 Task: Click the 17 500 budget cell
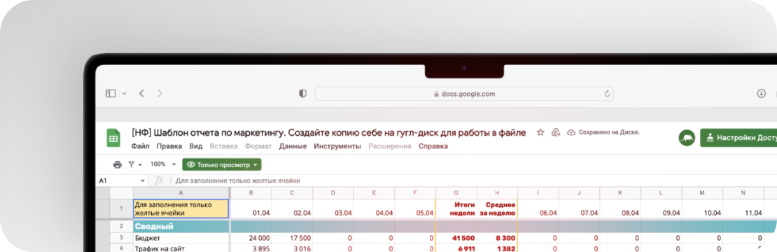coord(293,238)
